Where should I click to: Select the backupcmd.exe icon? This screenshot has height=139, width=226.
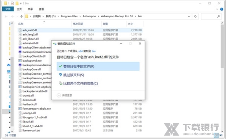[20, 60]
